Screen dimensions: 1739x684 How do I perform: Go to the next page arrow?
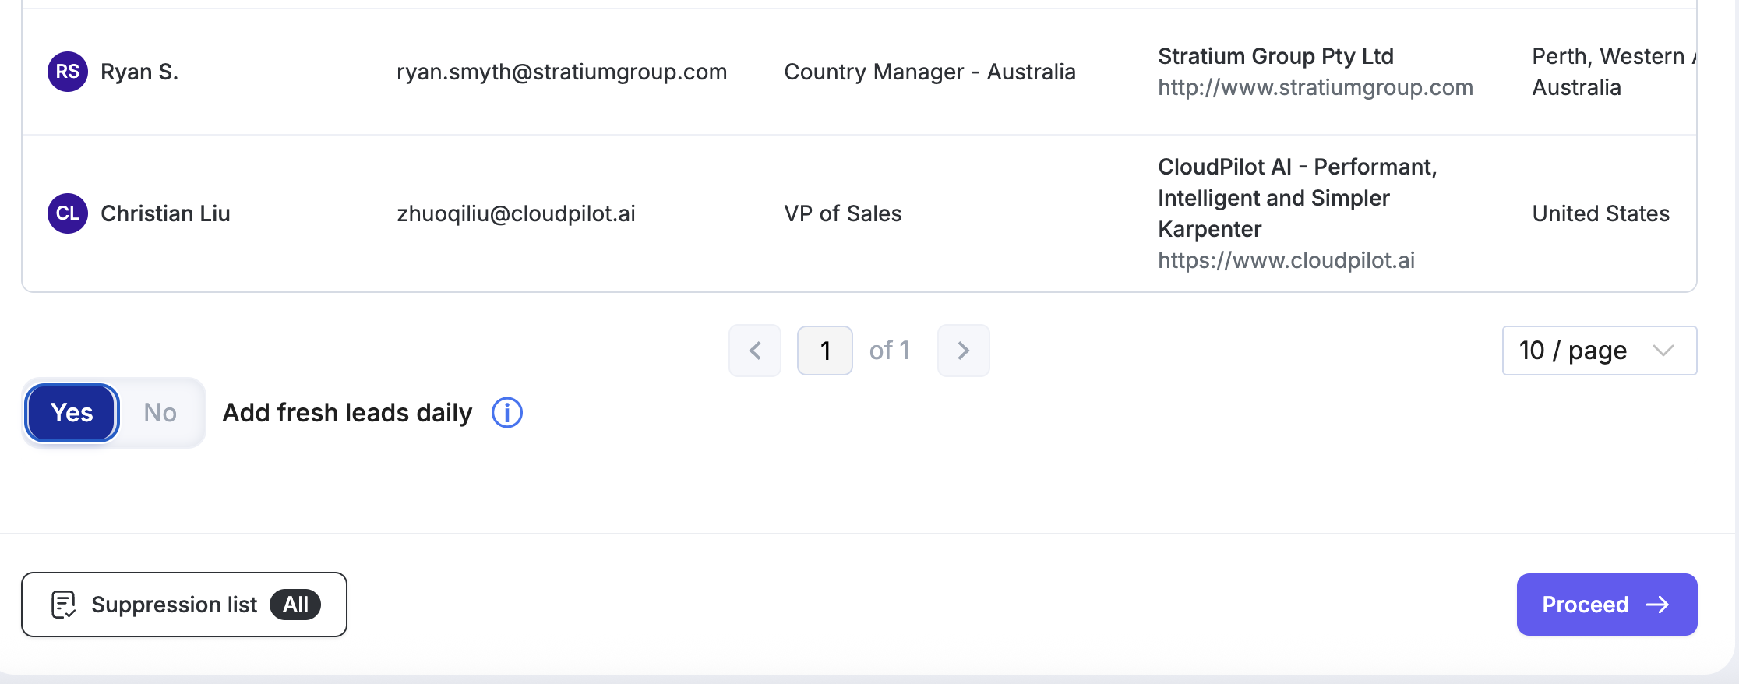point(964,351)
